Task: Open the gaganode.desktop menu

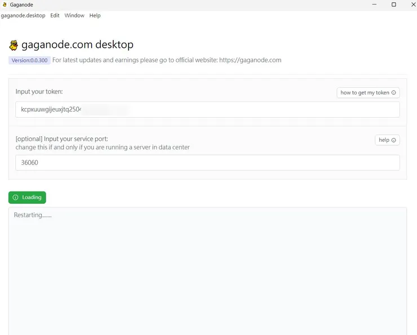Action: (23, 15)
